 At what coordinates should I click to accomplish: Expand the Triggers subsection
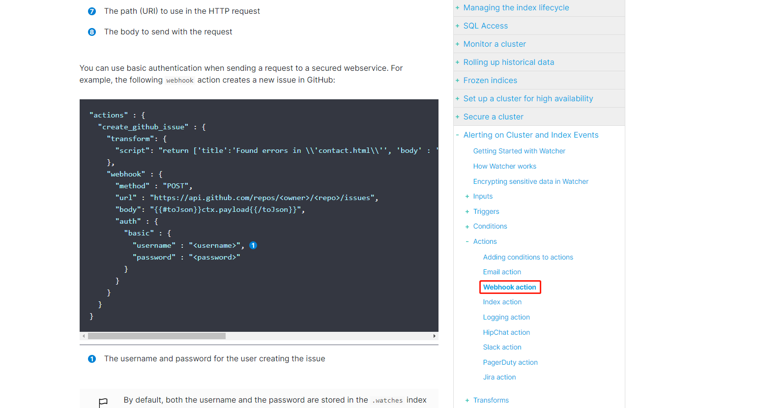click(467, 212)
